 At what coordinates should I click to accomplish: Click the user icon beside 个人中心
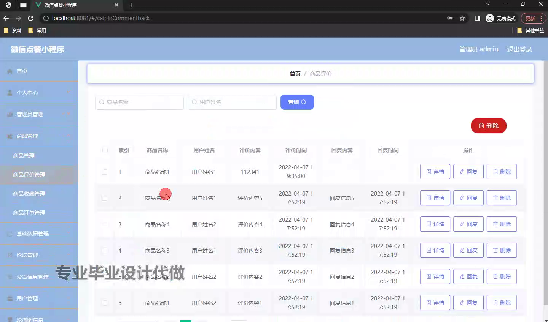click(x=10, y=93)
